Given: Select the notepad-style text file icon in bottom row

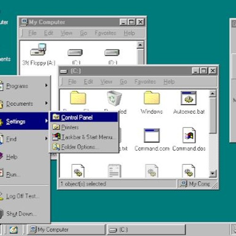Looking at the screenshot, I should click(x=115, y=171).
